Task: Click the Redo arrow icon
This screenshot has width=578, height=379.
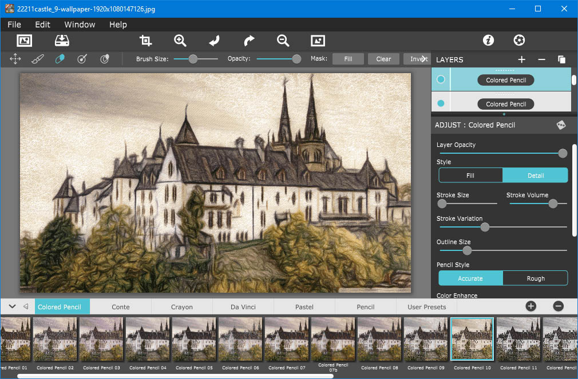Action: tap(249, 41)
